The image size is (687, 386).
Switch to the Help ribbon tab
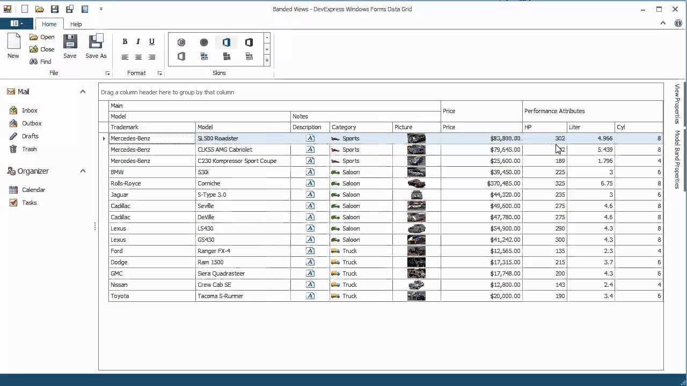[x=76, y=24]
